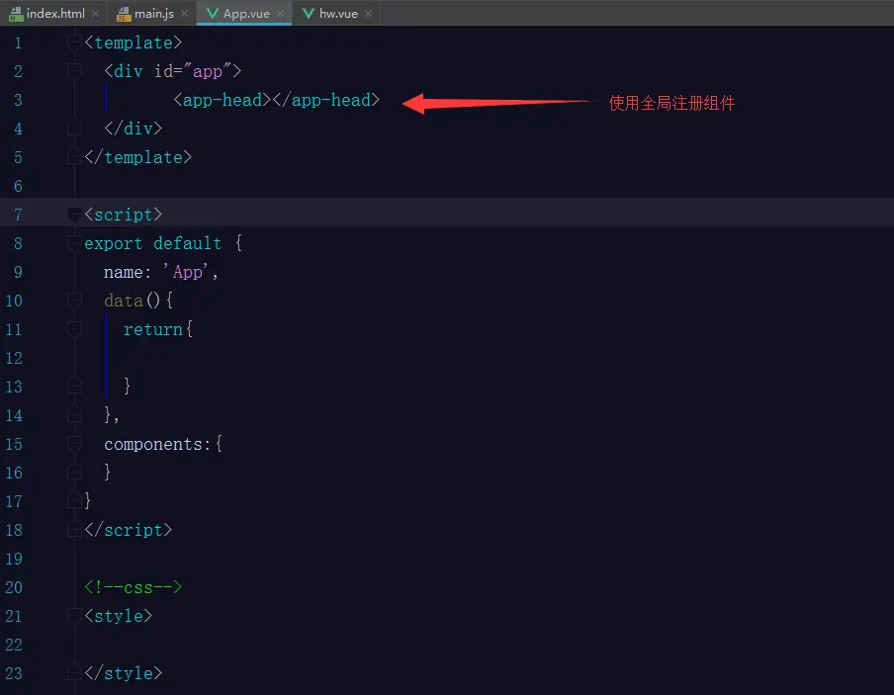
Task: Click the closing script fold marker on line 18
Action: point(74,530)
